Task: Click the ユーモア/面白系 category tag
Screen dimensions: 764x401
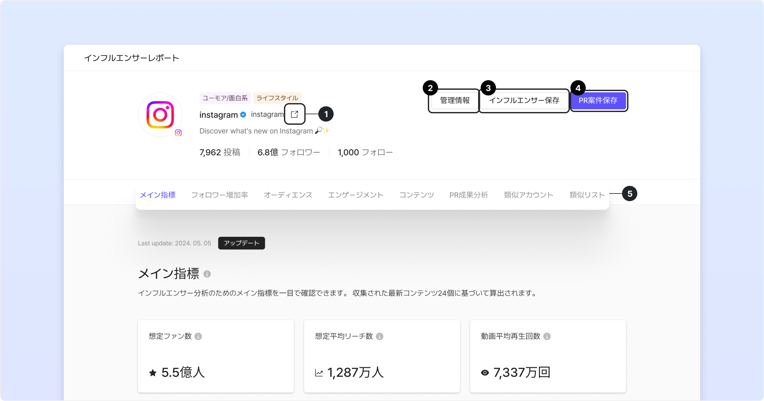Action: pos(225,98)
